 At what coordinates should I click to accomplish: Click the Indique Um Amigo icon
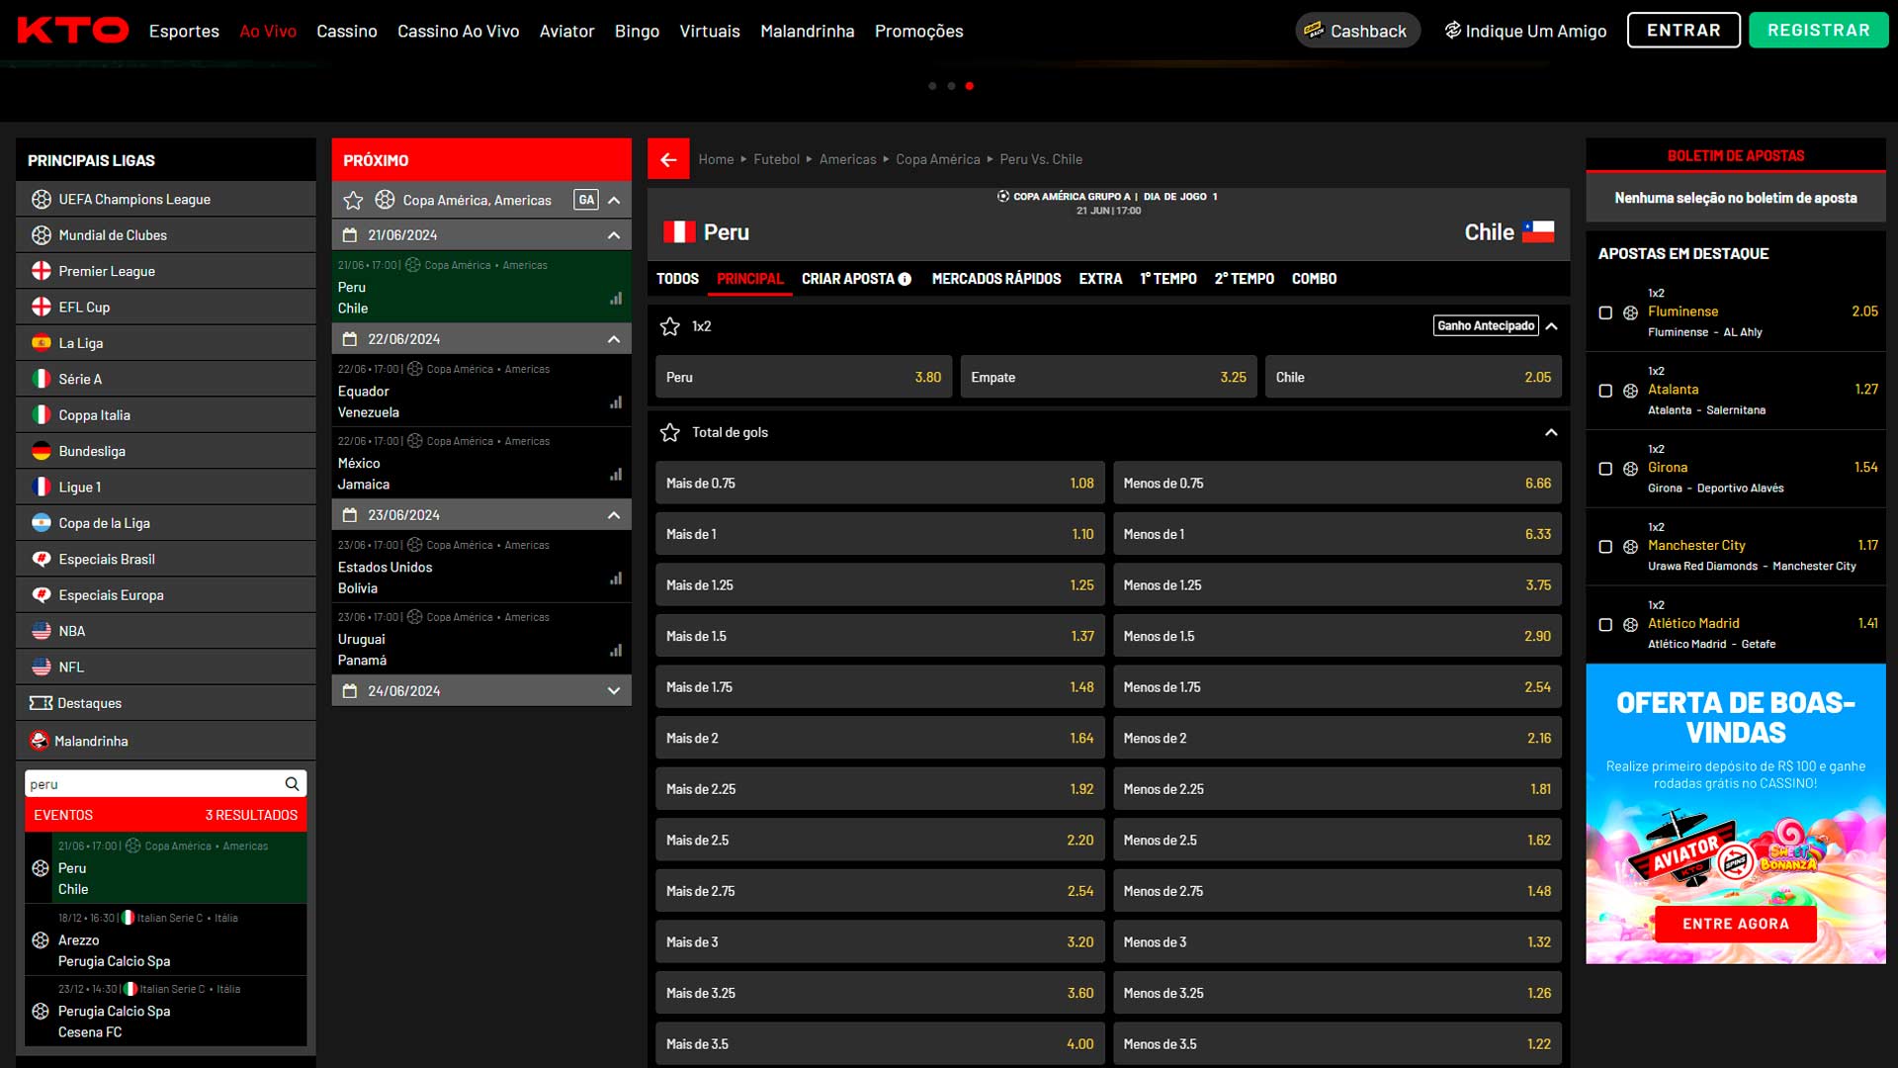pos(1452,31)
